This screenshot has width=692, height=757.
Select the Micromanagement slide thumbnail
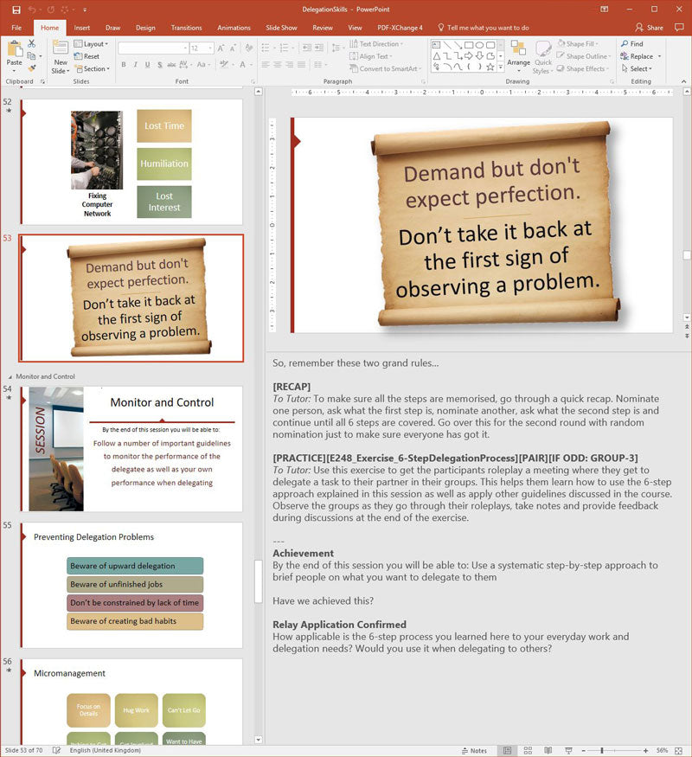click(x=131, y=702)
